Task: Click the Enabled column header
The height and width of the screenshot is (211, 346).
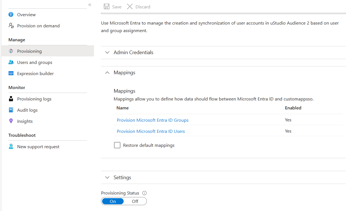Action: [x=293, y=108]
